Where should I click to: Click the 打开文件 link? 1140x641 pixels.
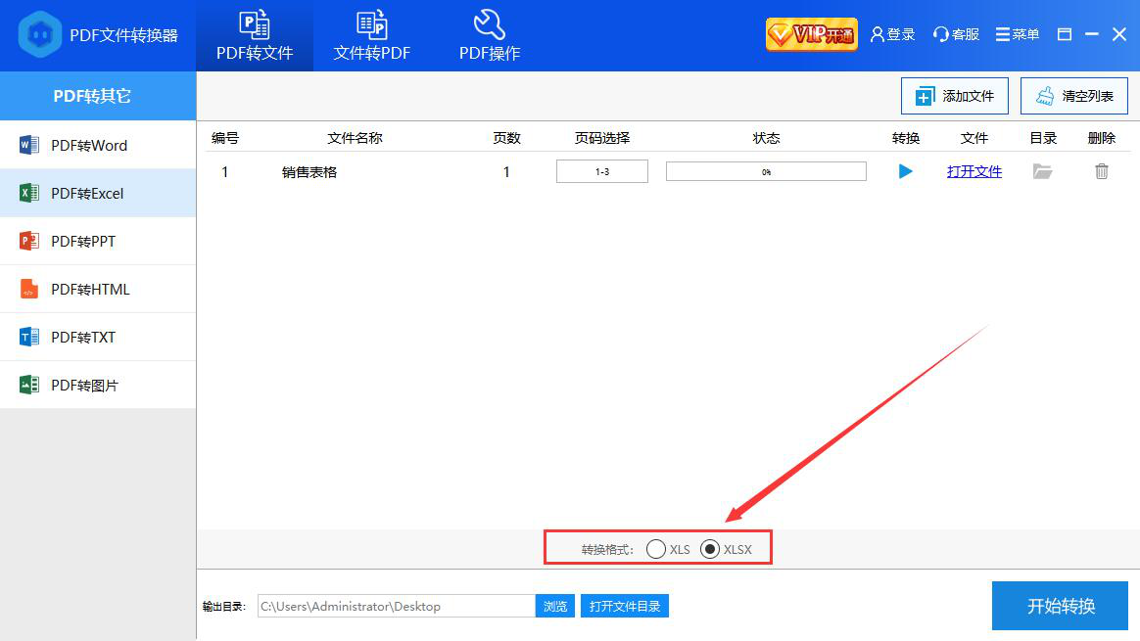tap(974, 171)
